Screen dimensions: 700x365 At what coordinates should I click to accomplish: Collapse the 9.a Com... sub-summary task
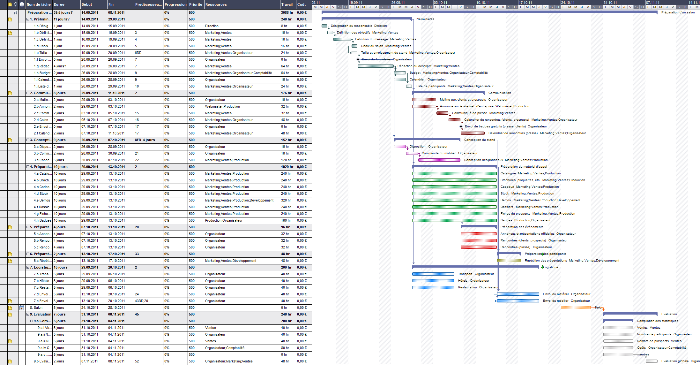[x=32, y=321]
